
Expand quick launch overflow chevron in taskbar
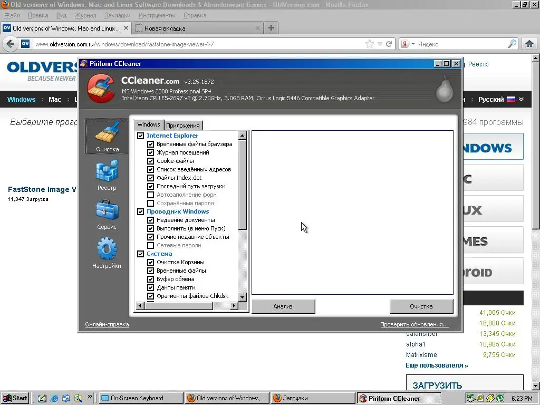point(90,397)
